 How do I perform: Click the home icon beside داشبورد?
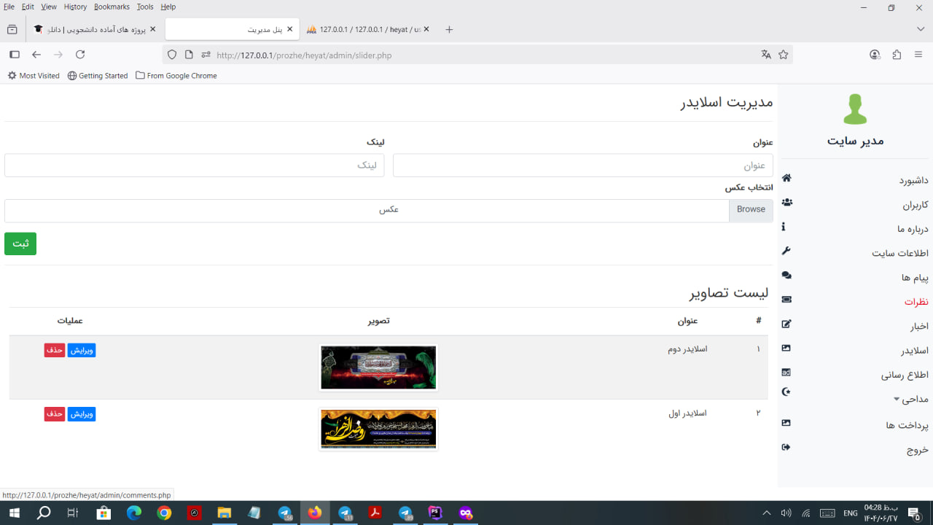(786, 179)
